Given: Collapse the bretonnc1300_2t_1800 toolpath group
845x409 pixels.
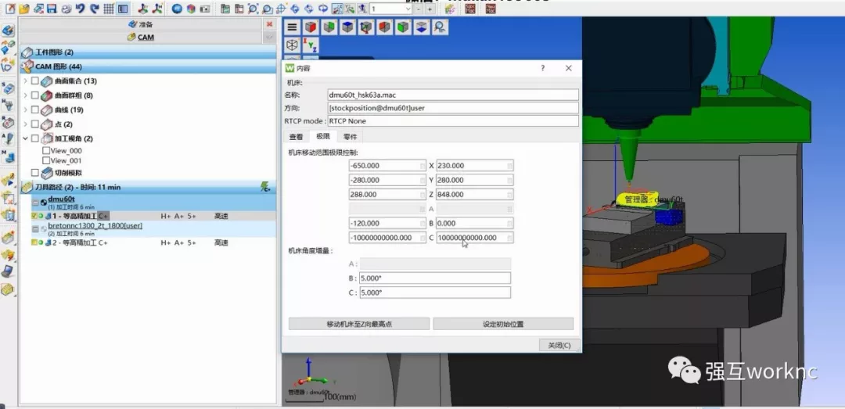Looking at the screenshot, I should 35,229.
